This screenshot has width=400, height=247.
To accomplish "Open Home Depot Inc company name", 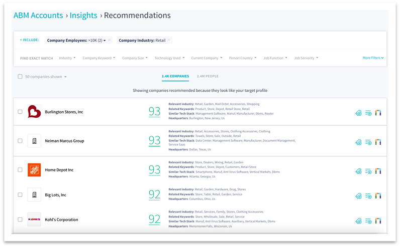I will coord(59,170).
